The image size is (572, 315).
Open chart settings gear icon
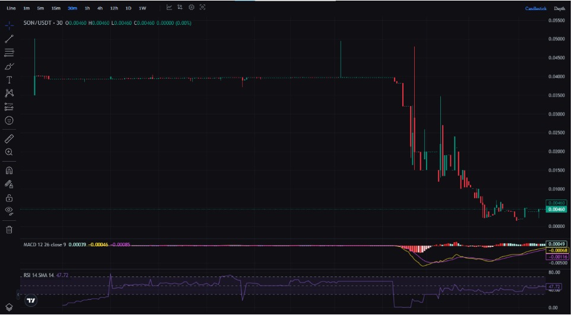tap(192, 7)
